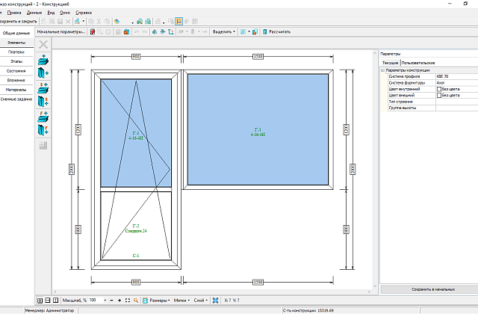Open the Выделить dropdown
478x314 pixels.
tap(224, 31)
